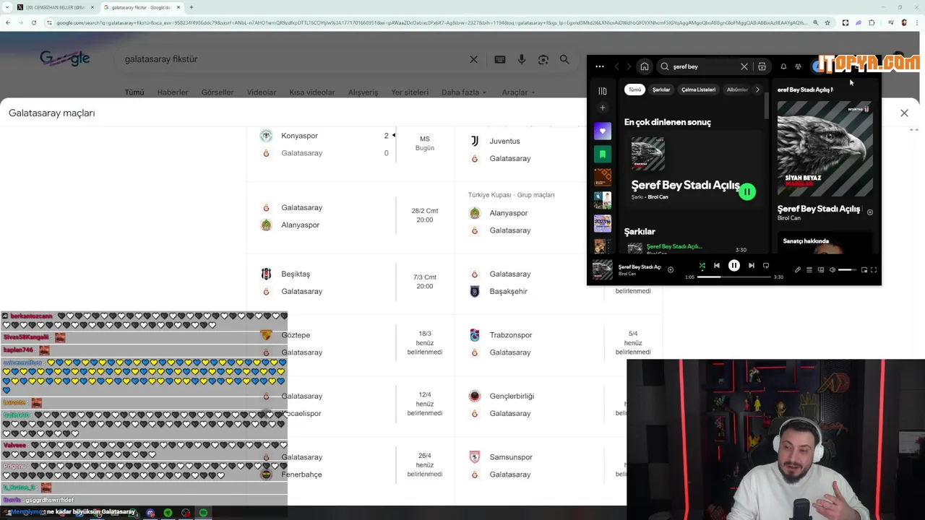Click the Spotify home icon
This screenshot has width=925, height=520.
pos(645,66)
